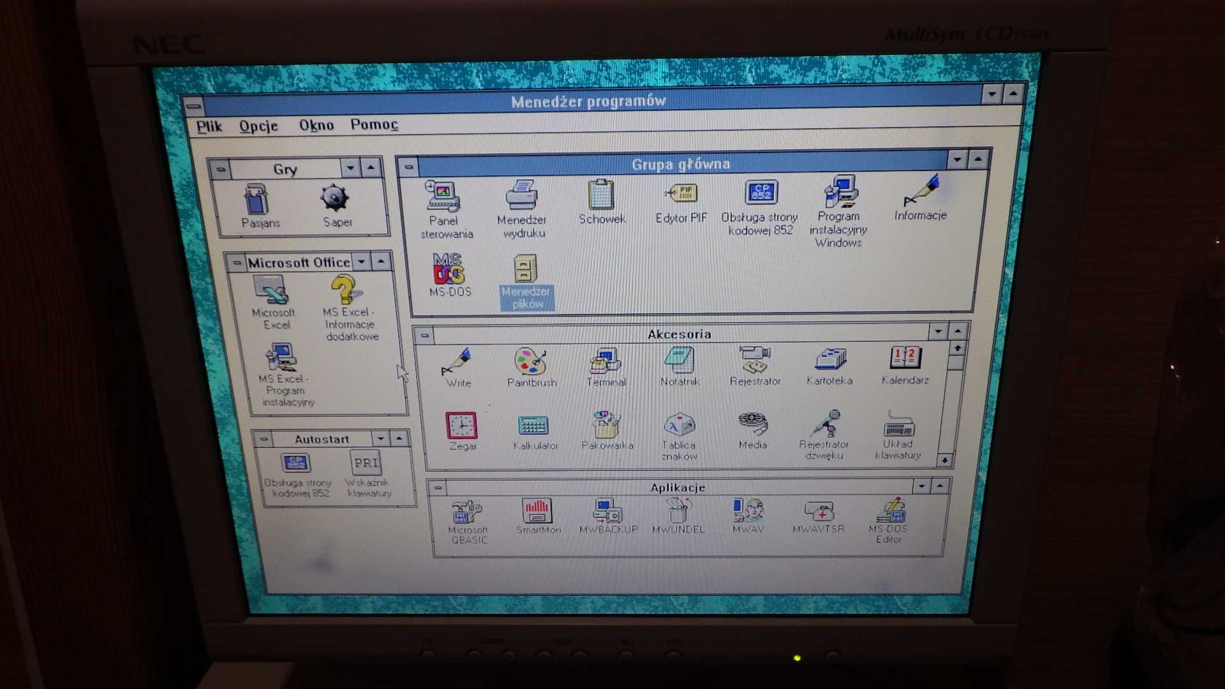Image resolution: width=1225 pixels, height=689 pixels.
Task: Select the MS-DOS Editor icon
Action: pyautogui.click(x=891, y=510)
